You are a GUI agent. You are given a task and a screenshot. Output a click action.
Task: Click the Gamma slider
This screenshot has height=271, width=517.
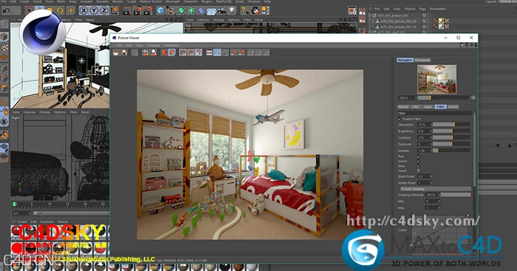451,151
